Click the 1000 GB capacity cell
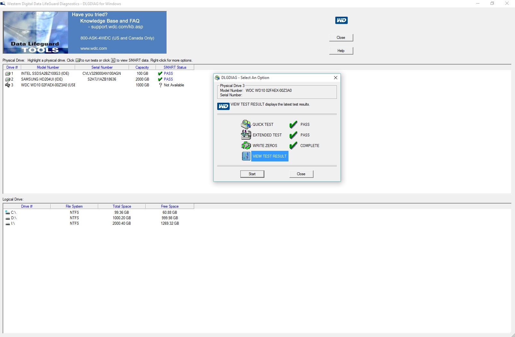 click(142, 85)
